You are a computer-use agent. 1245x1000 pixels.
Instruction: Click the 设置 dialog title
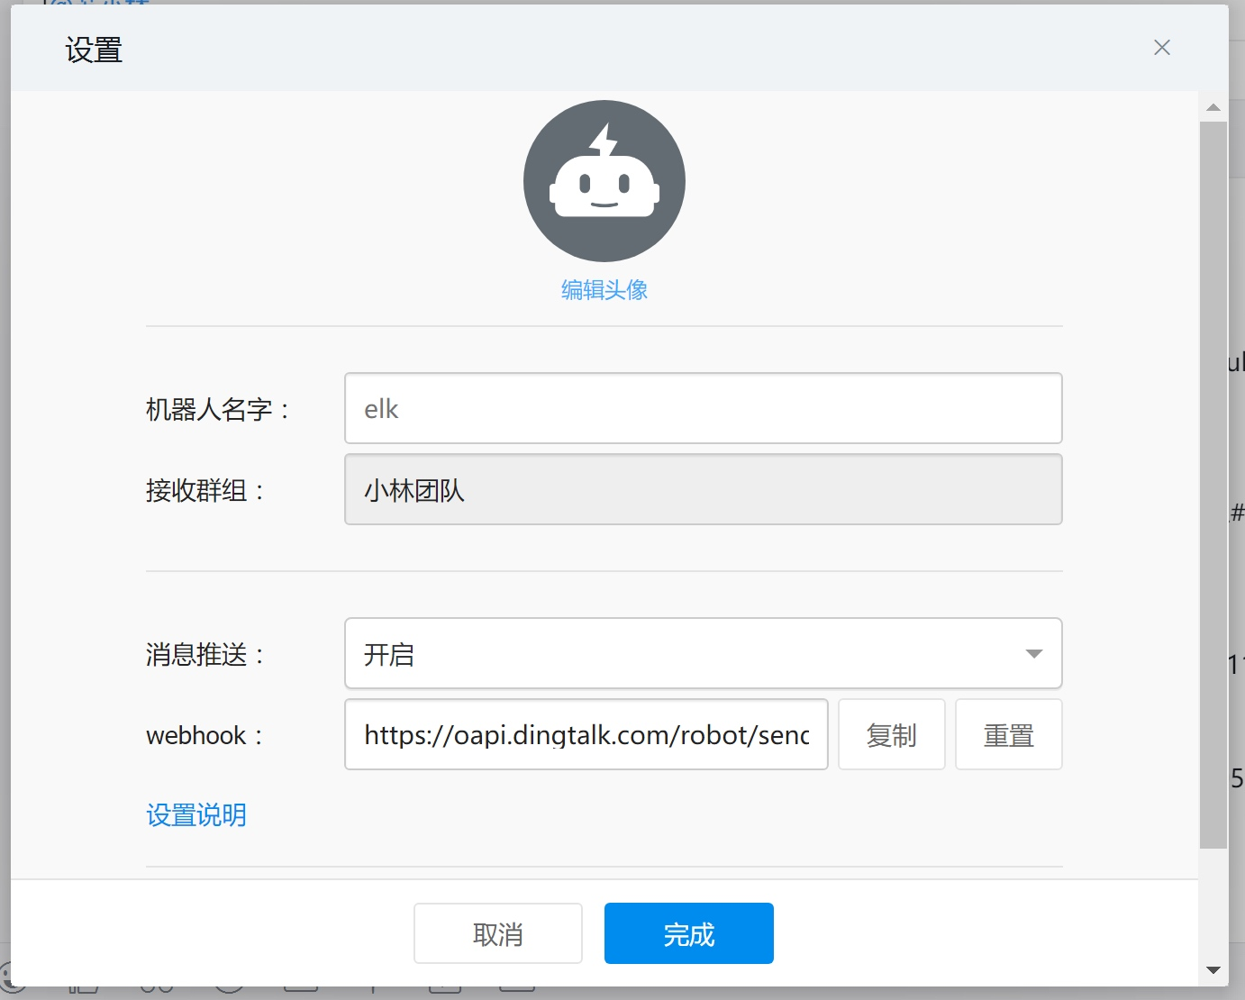tap(94, 50)
